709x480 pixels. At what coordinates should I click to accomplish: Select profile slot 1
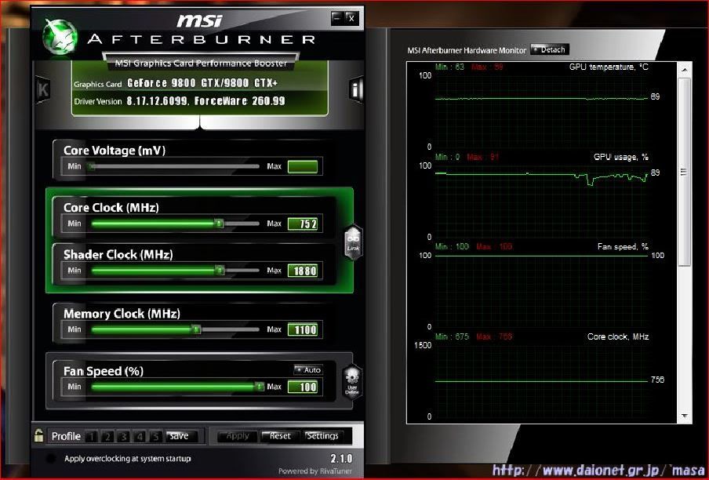click(91, 437)
